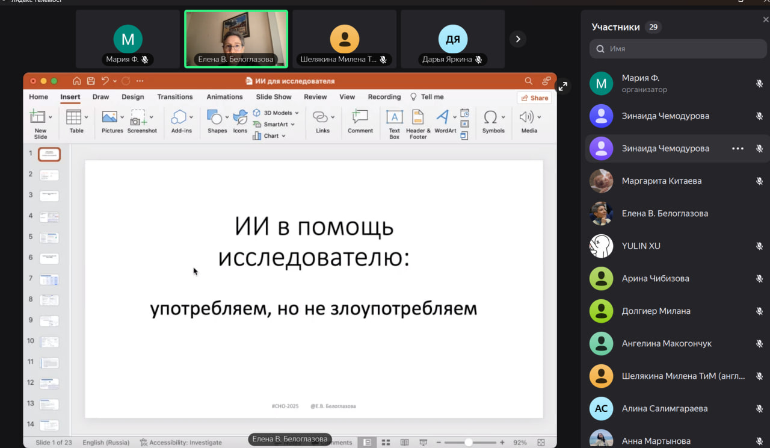Viewport: 770px width, 448px height.
Task: Switch to the Design tab
Action: [x=132, y=97]
